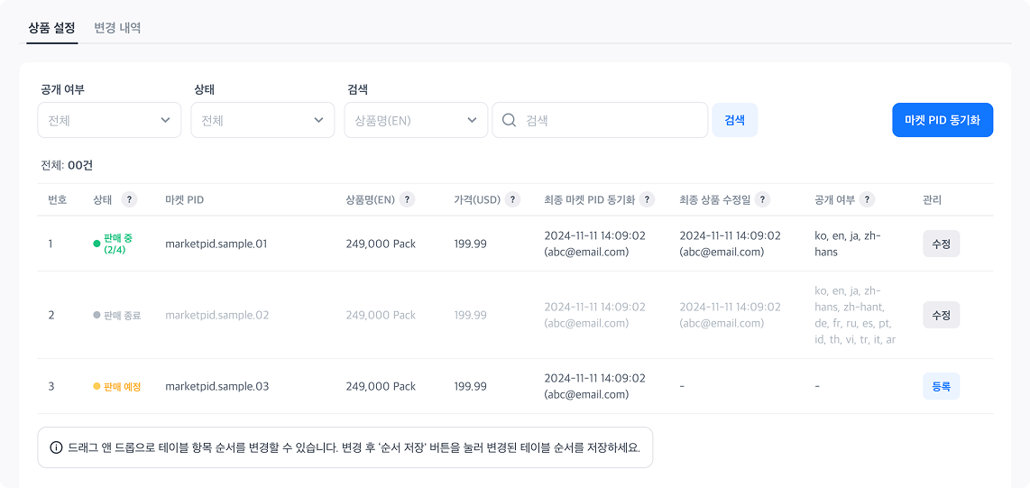Select the 상품 설정 tab
The image size is (1030, 488).
(x=51, y=28)
